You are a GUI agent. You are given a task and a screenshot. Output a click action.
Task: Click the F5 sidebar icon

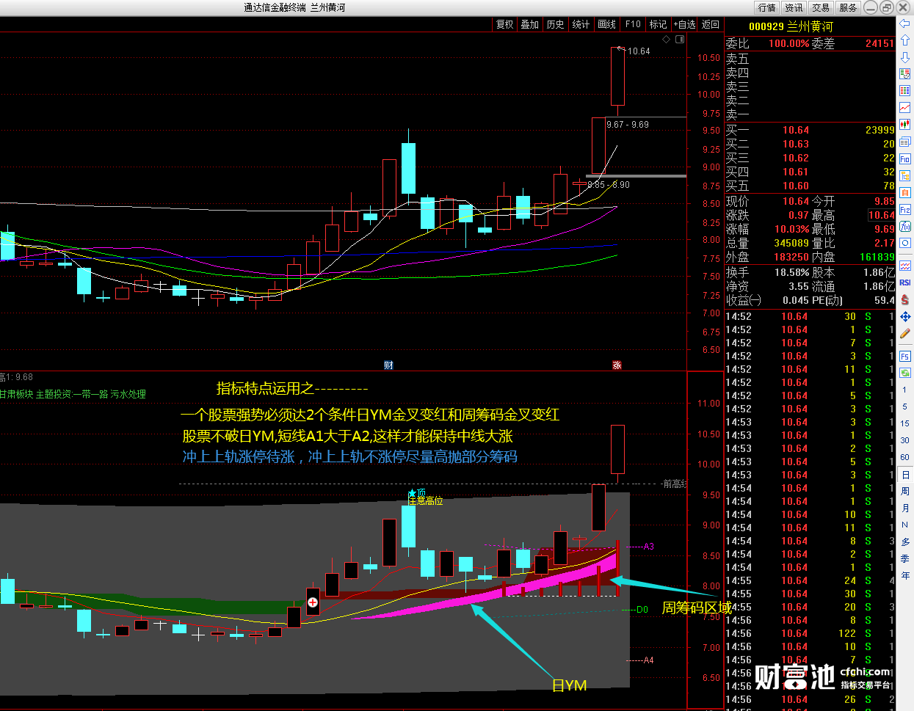click(x=905, y=357)
